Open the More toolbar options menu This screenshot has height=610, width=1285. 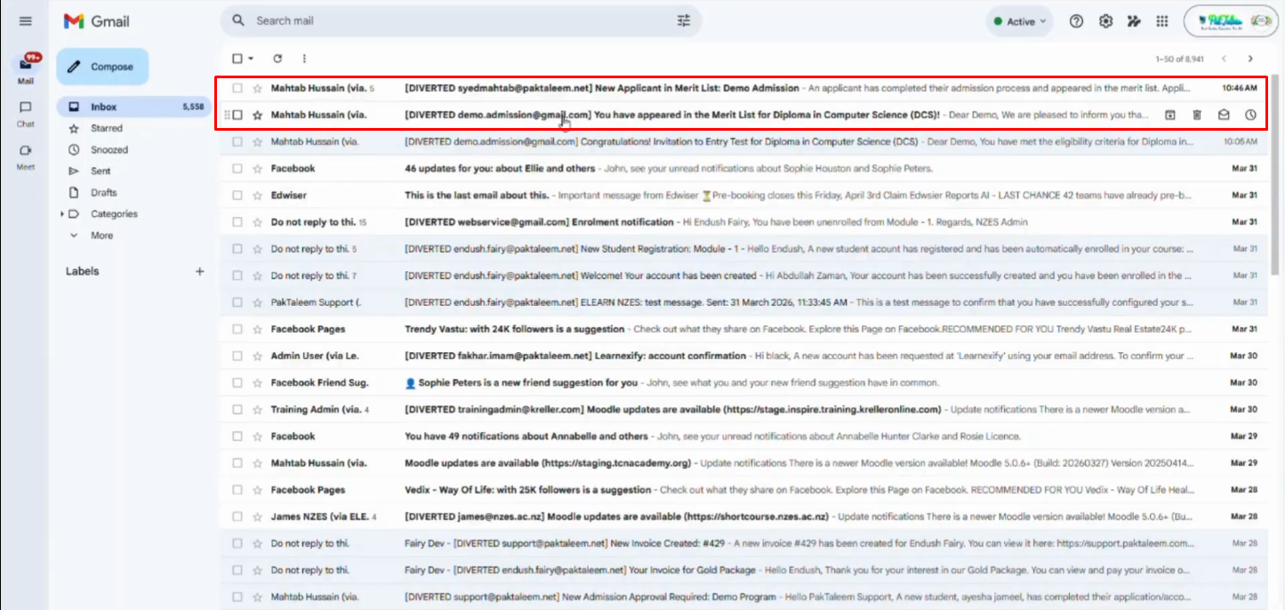304,59
